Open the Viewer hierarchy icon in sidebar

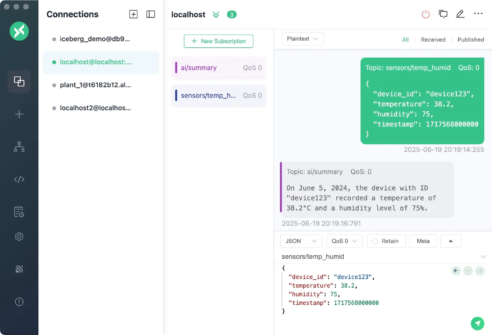(19, 147)
